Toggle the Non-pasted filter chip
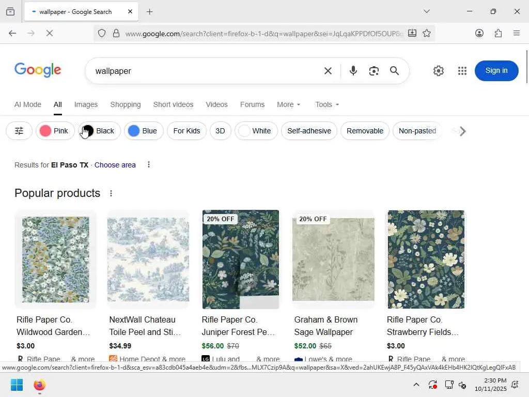The width and height of the screenshot is (529, 397). click(x=417, y=131)
